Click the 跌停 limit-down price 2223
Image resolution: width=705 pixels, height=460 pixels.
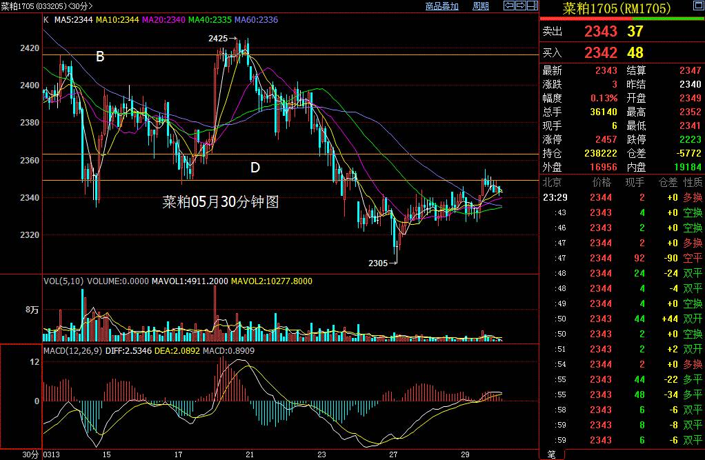(690, 139)
